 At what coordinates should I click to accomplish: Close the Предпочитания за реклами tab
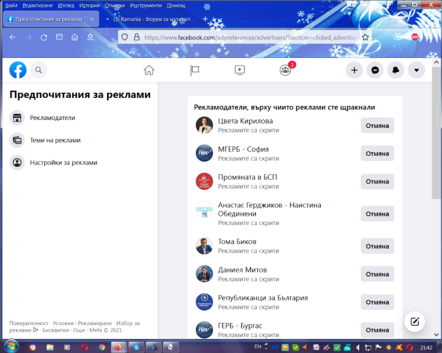92,19
